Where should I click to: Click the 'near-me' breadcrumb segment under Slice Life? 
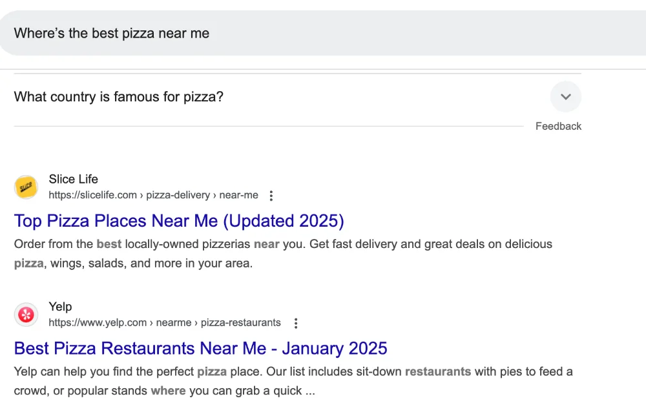[x=238, y=195]
